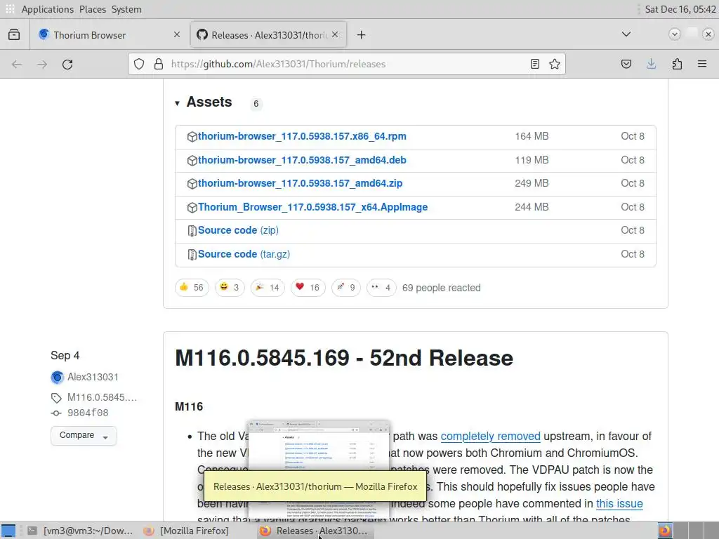
Task: Open the Downloads panel
Action: click(x=651, y=64)
